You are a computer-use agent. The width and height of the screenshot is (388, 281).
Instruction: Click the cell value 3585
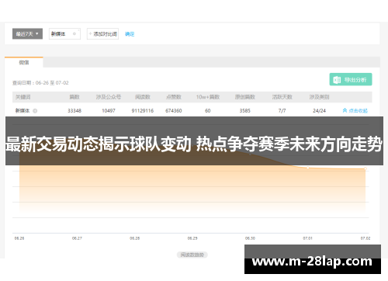245,111
